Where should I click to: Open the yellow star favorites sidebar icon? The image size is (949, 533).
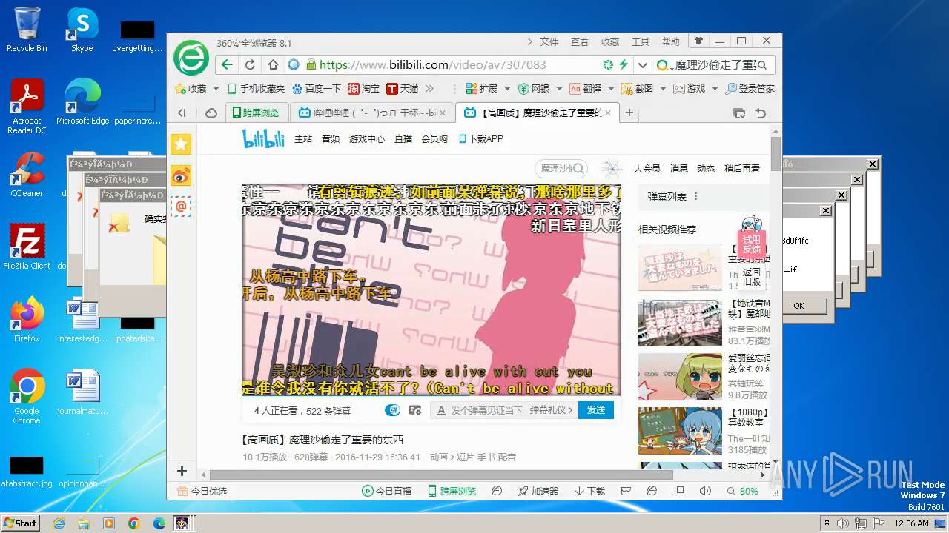[x=181, y=144]
